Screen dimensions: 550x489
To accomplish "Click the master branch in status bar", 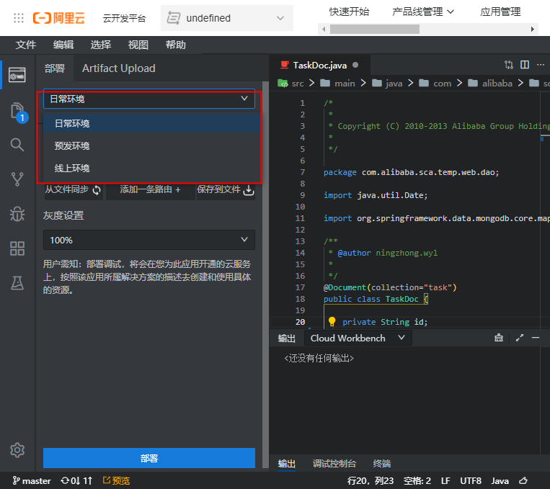I will [32, 480].
